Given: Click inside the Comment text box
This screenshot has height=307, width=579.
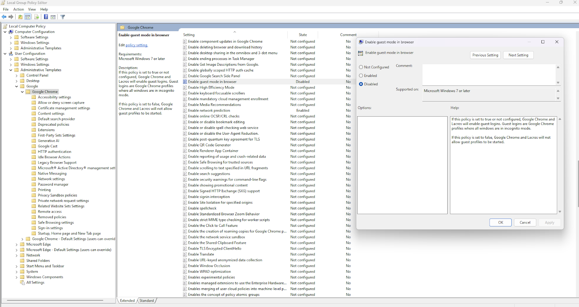Looking at the screenshot, I should pos(489,75).
